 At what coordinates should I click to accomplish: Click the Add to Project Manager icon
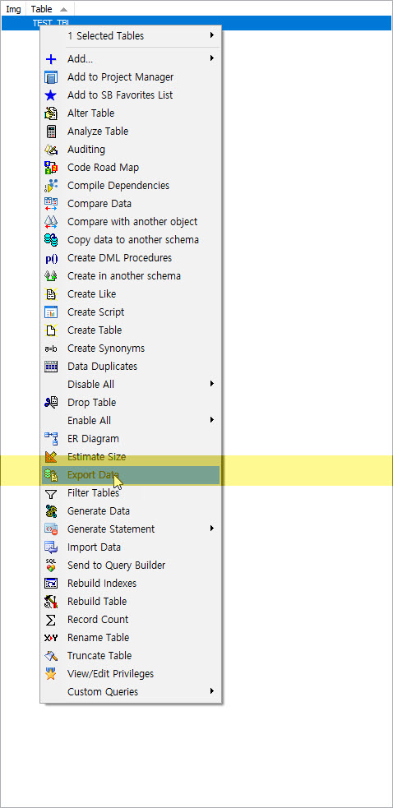[x=50, y=77]
